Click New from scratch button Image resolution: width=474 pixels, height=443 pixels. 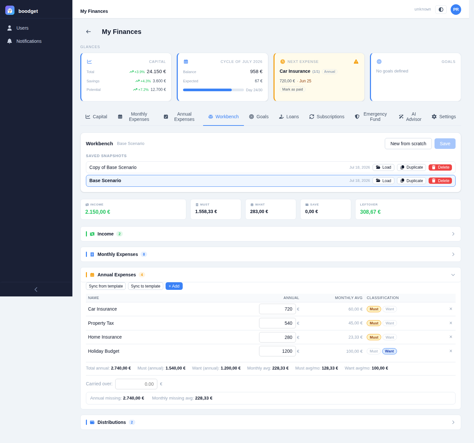[408, 144]
